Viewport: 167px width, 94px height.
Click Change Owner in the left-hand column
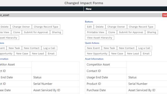[21, 27]
